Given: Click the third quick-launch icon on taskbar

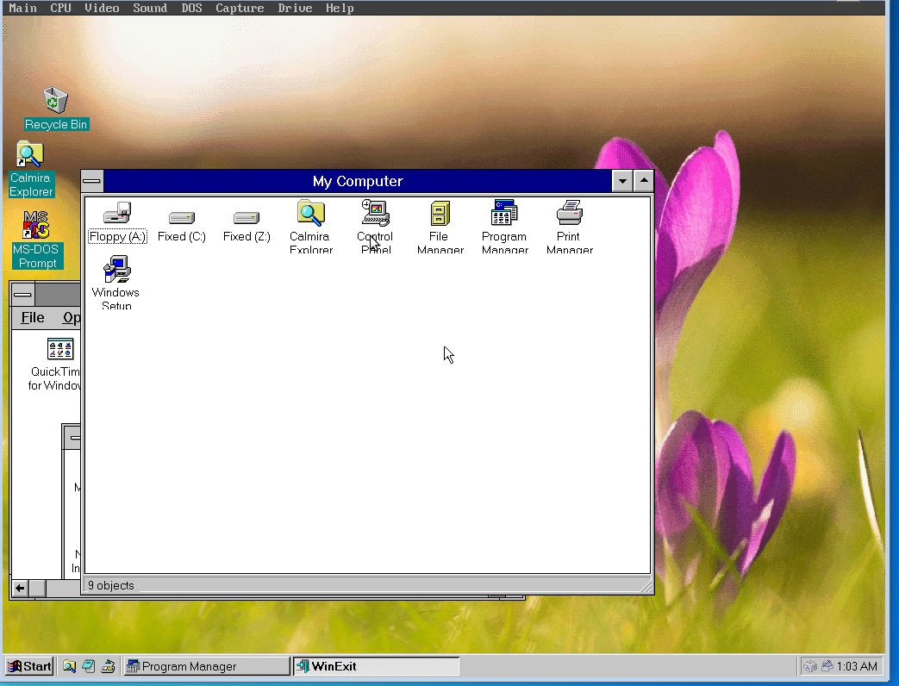Looking at the screenshot, I should coord(108,666).
